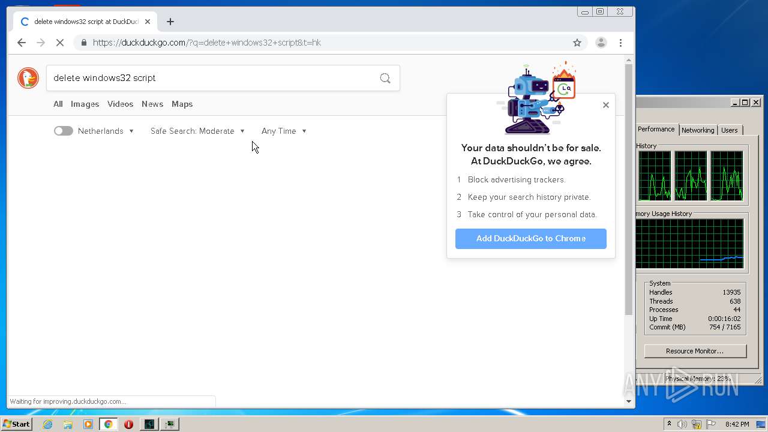Image resolution: width=768 pixels, height=432 pixels.
Task: Select the All results tab
Action: tap(58, 104)
